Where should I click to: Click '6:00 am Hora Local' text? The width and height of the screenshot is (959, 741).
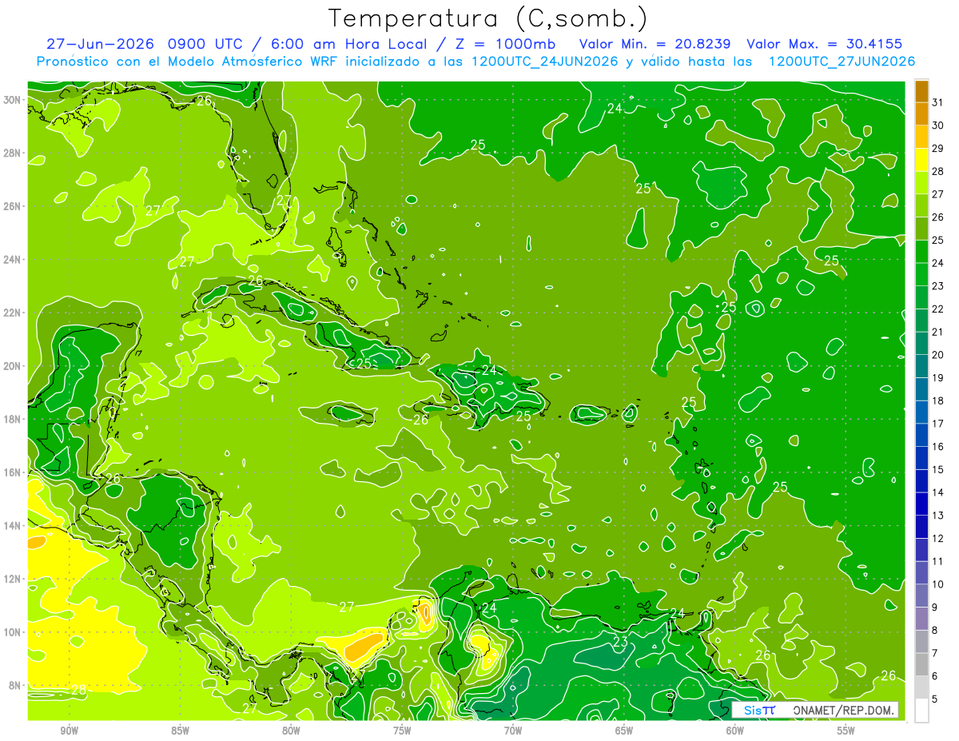349,44
